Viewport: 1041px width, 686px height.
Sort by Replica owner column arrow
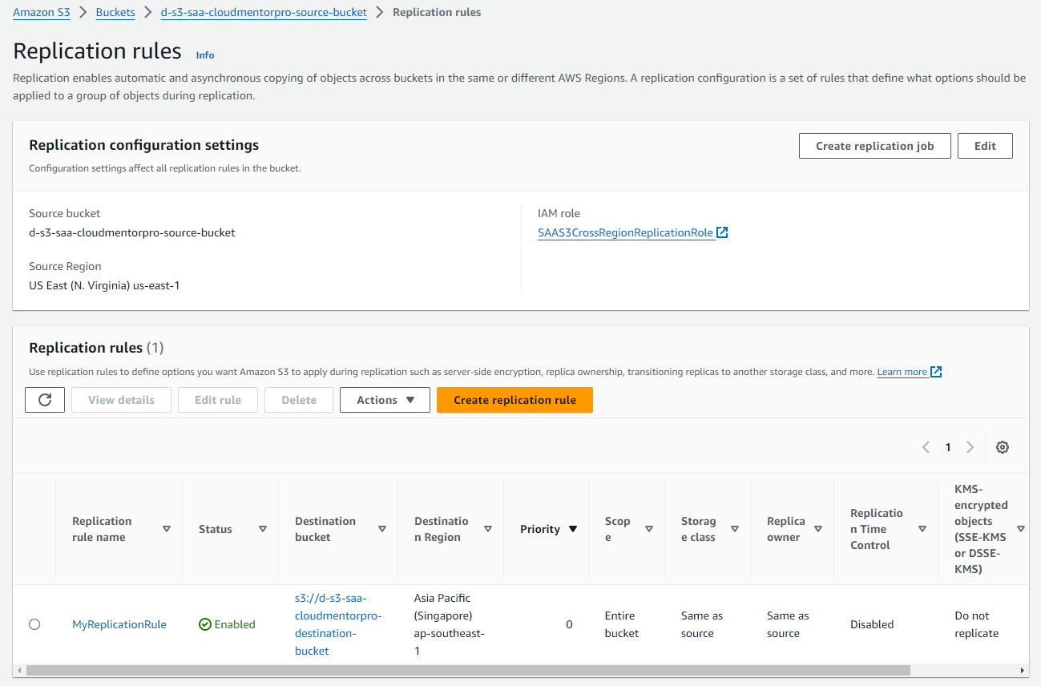point(818,529)
